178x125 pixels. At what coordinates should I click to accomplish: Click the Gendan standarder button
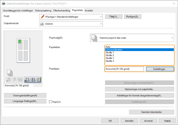pos(151,112)
